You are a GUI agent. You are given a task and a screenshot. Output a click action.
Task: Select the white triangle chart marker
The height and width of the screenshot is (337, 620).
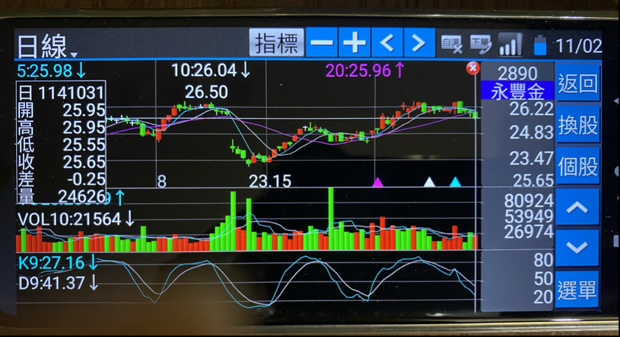429,182
